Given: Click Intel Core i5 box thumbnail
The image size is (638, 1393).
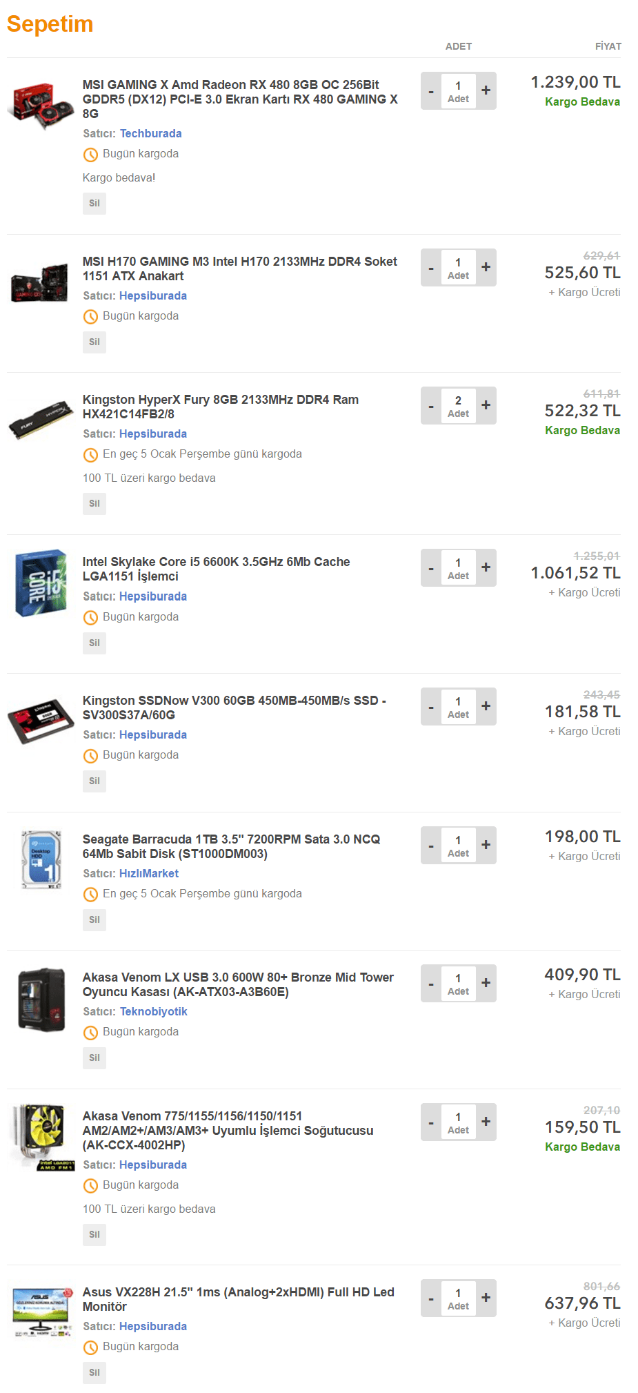Looking at the screenshot, I should click(x=41, y=583).
